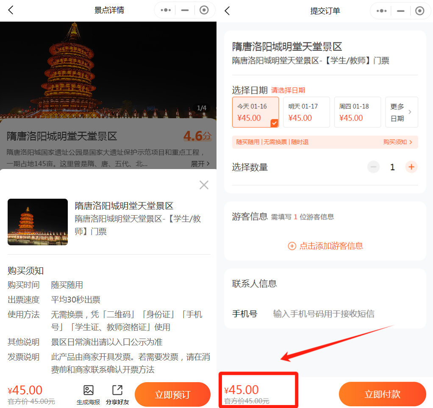
Task: Go back from the 提交订单 page
Action: coord(227,11)
